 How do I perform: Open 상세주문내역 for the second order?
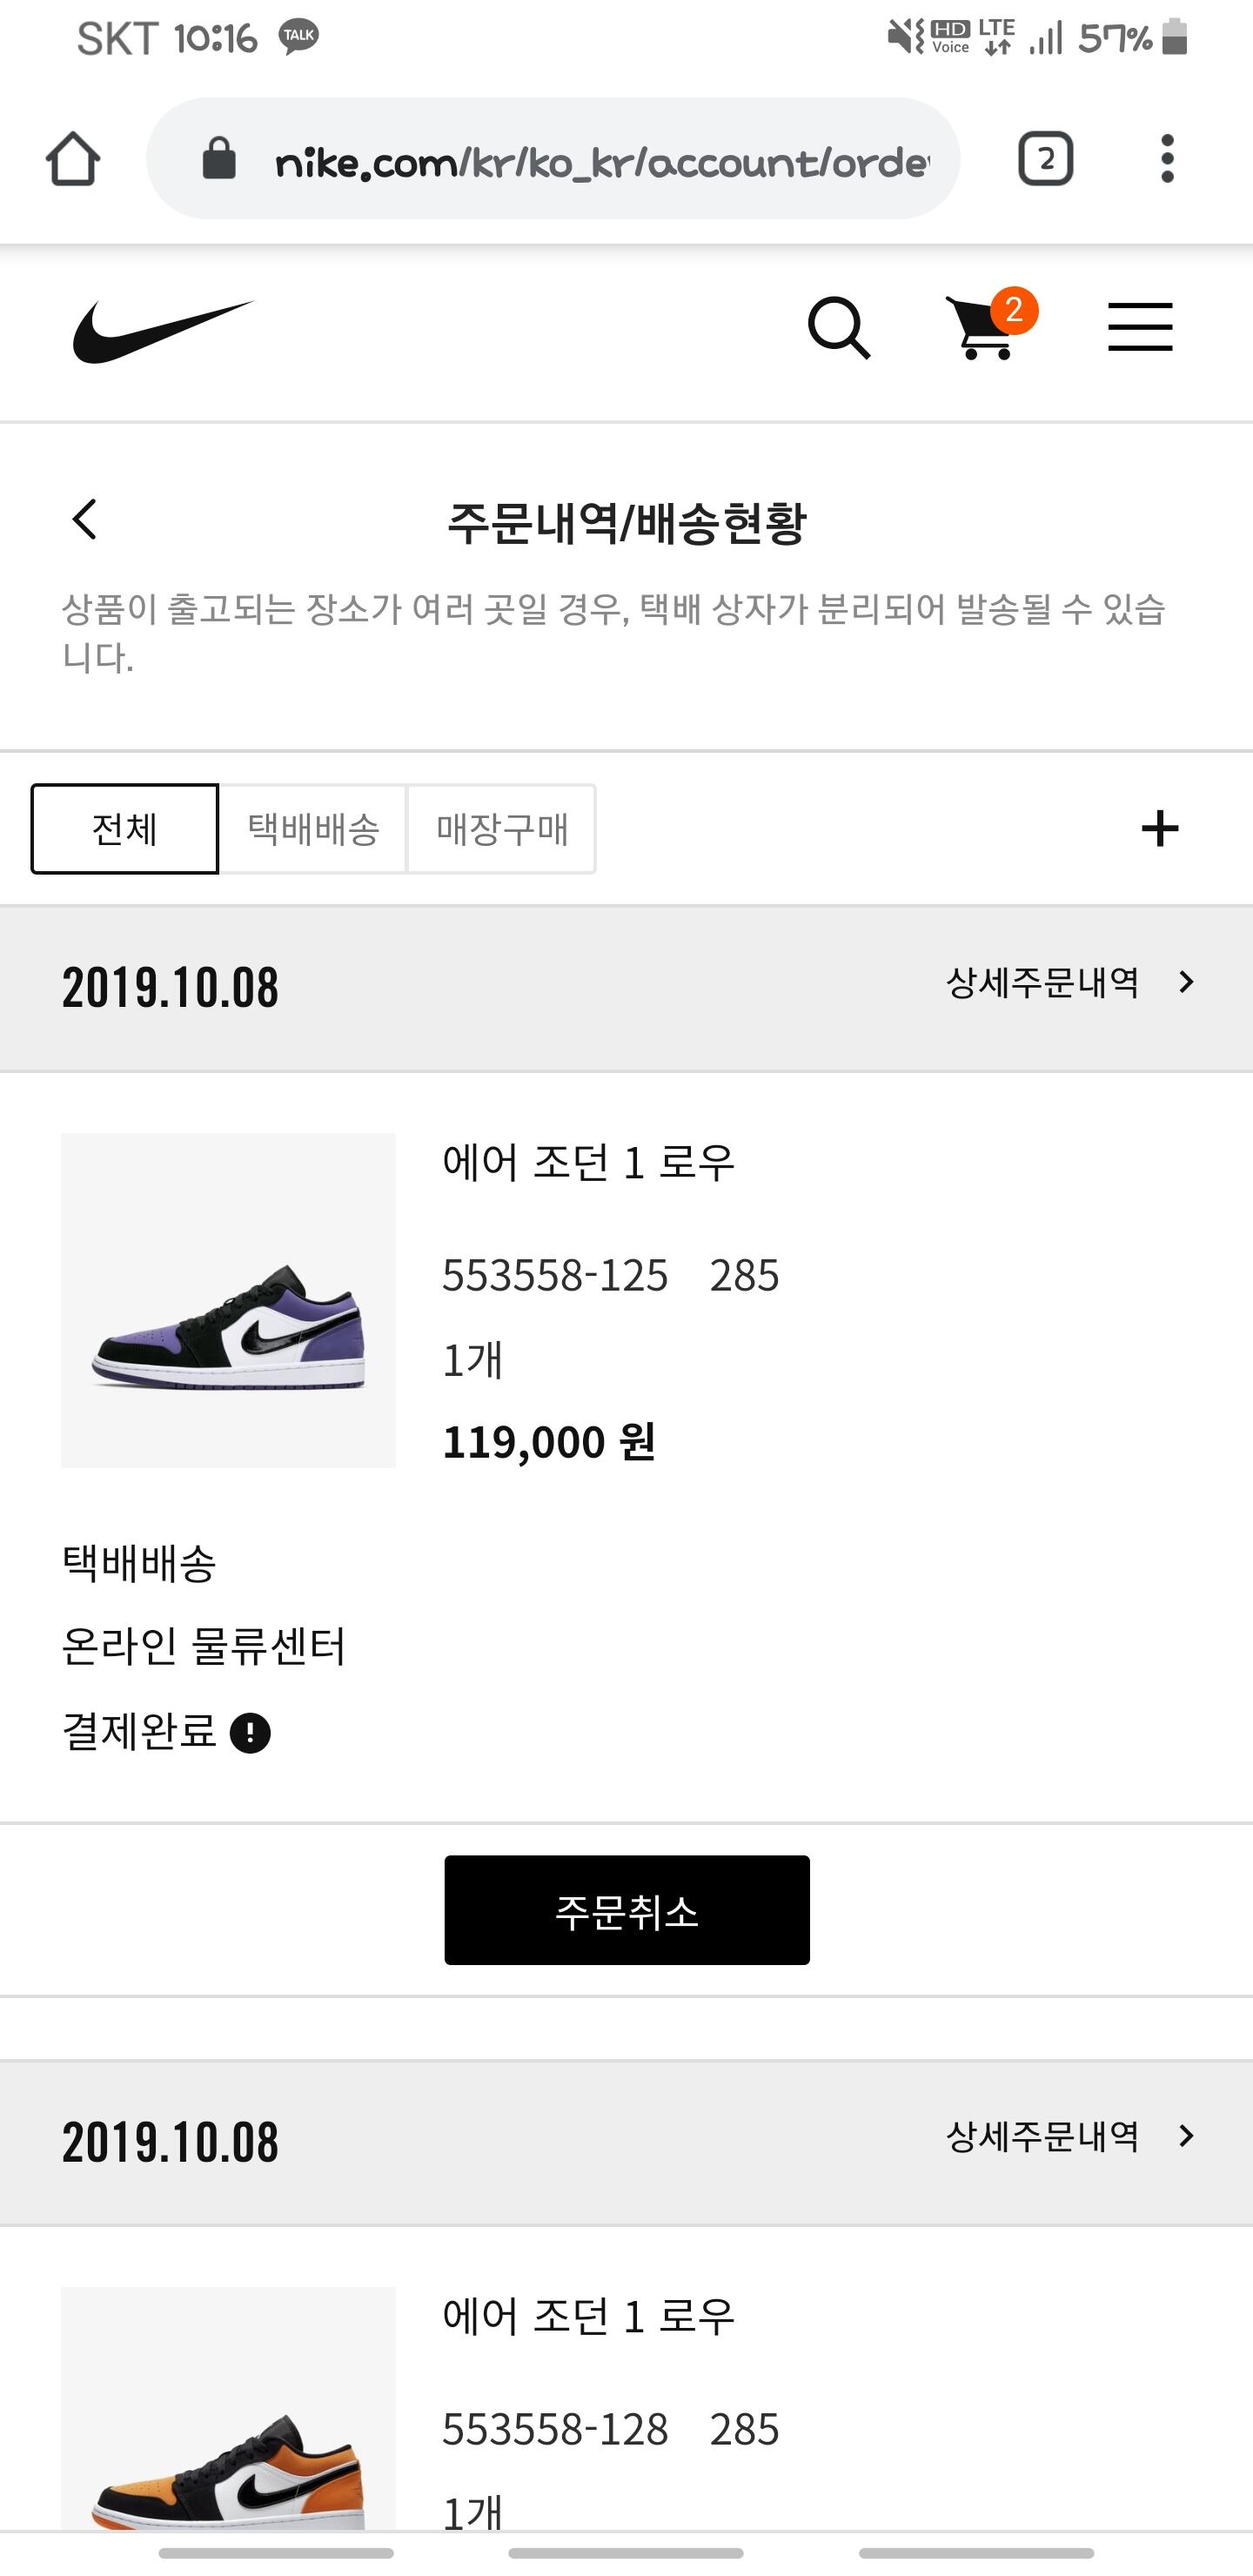[x=1070, y=2136]
